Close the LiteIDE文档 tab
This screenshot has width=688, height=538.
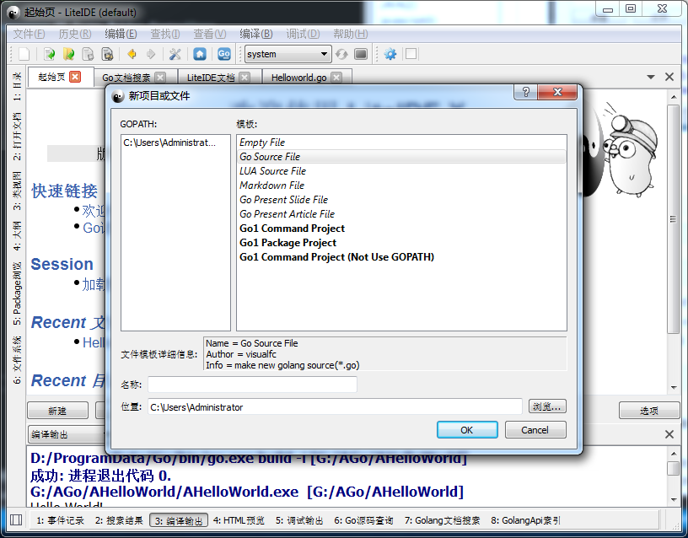click(245, 78)
